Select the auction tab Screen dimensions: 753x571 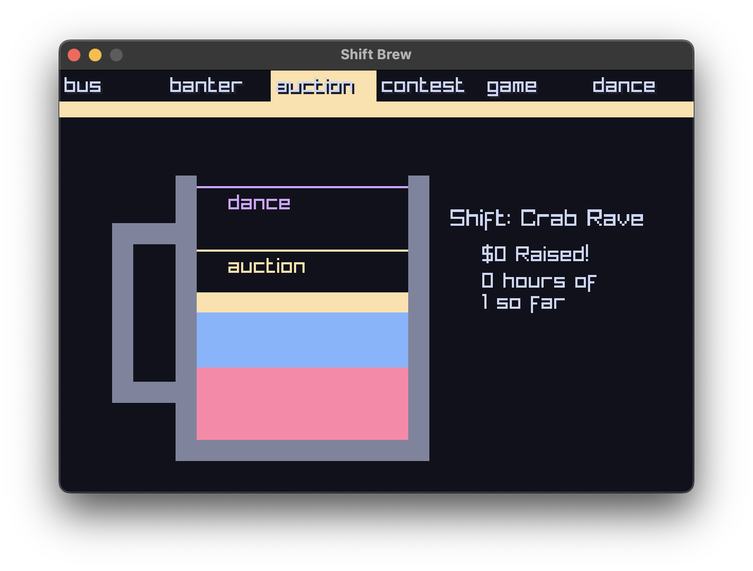click(x=315, y=86)
